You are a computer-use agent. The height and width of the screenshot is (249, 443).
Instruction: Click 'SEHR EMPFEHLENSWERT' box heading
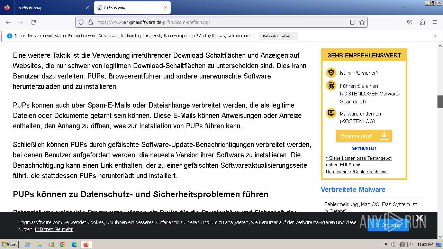364,55
